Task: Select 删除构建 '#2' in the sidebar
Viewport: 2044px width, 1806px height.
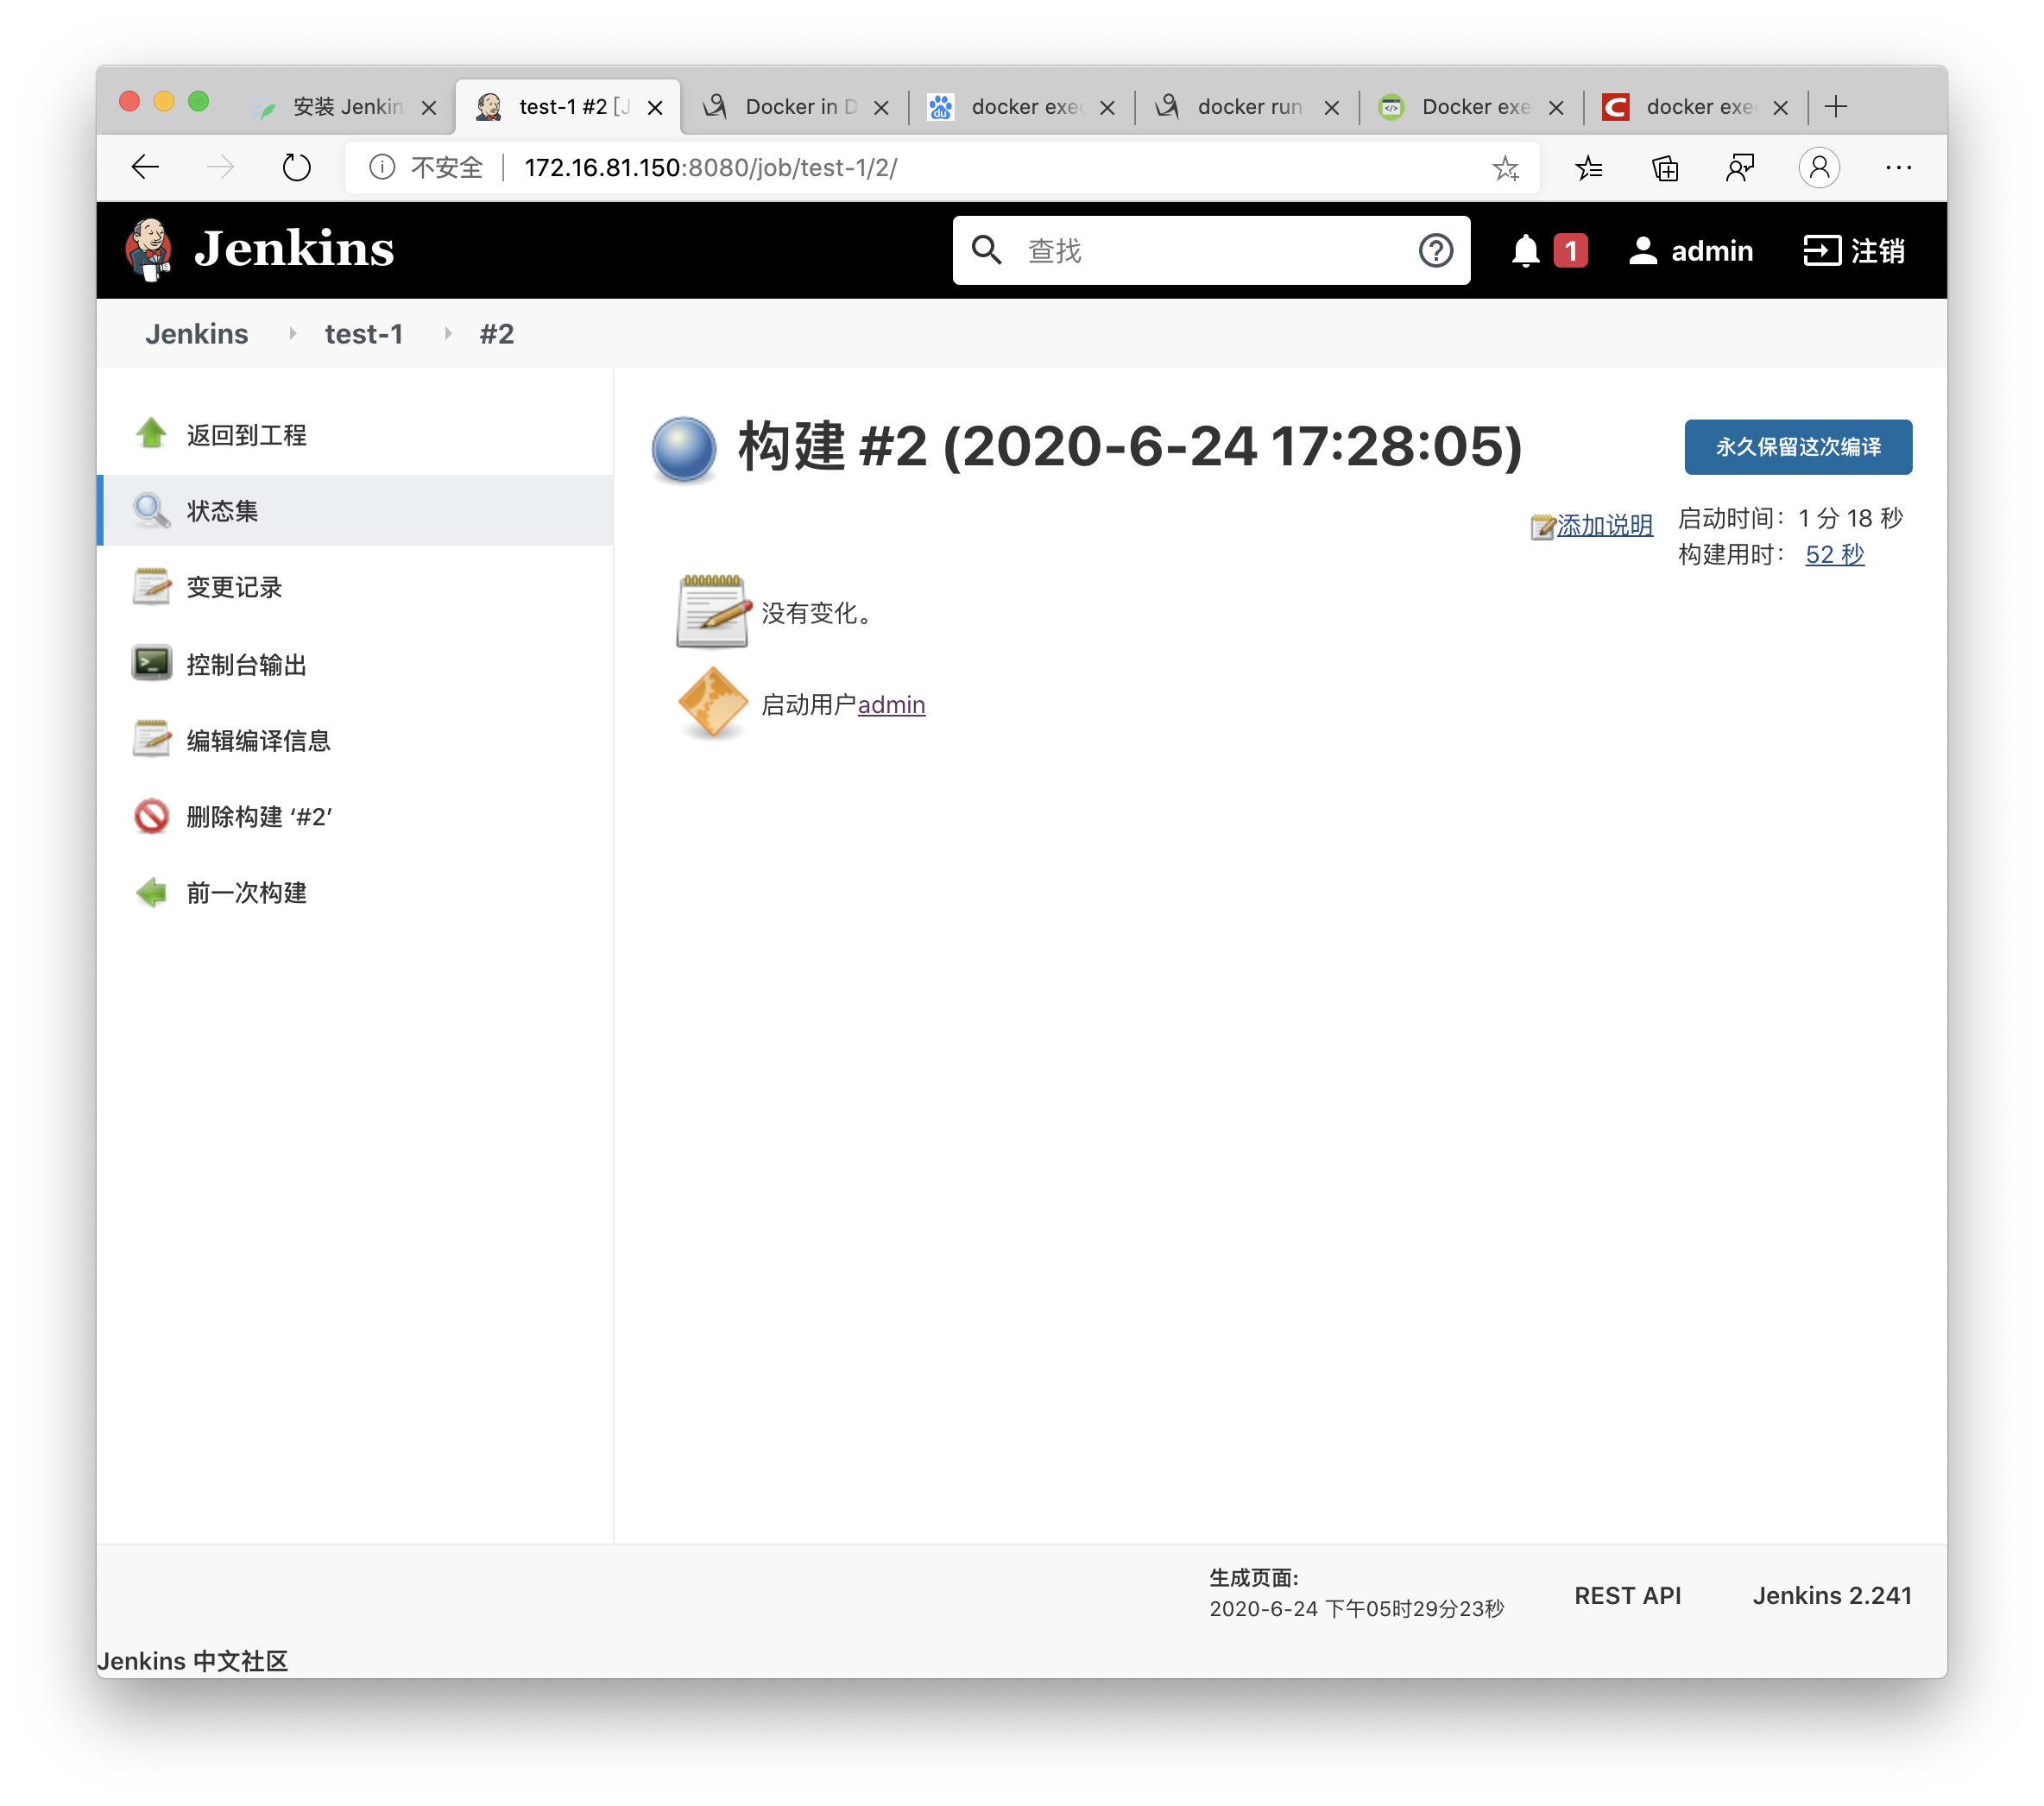Action: tap(259, 816)
